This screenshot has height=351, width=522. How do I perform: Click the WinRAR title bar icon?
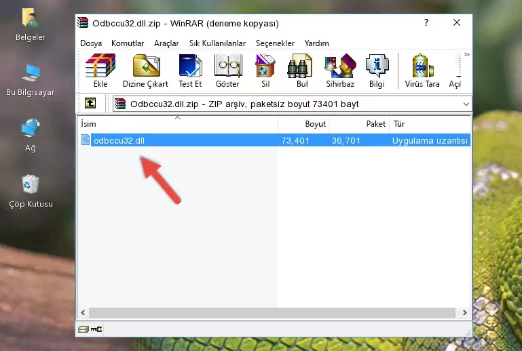[83, 22]
